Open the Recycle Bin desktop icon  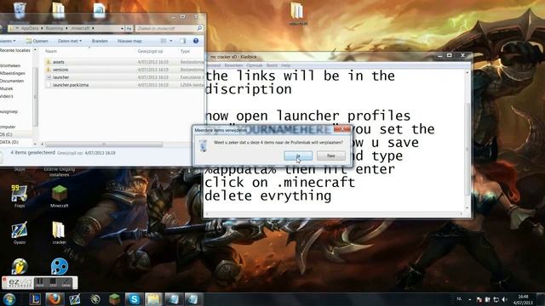20,10
